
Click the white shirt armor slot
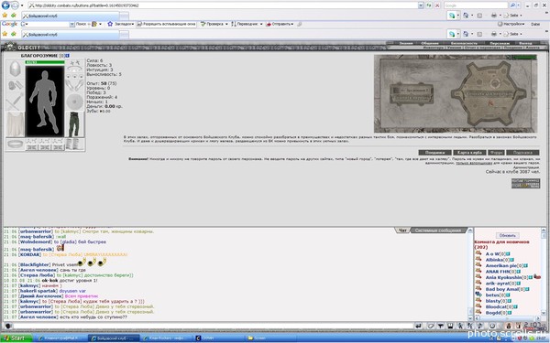[x=15, y=124]
